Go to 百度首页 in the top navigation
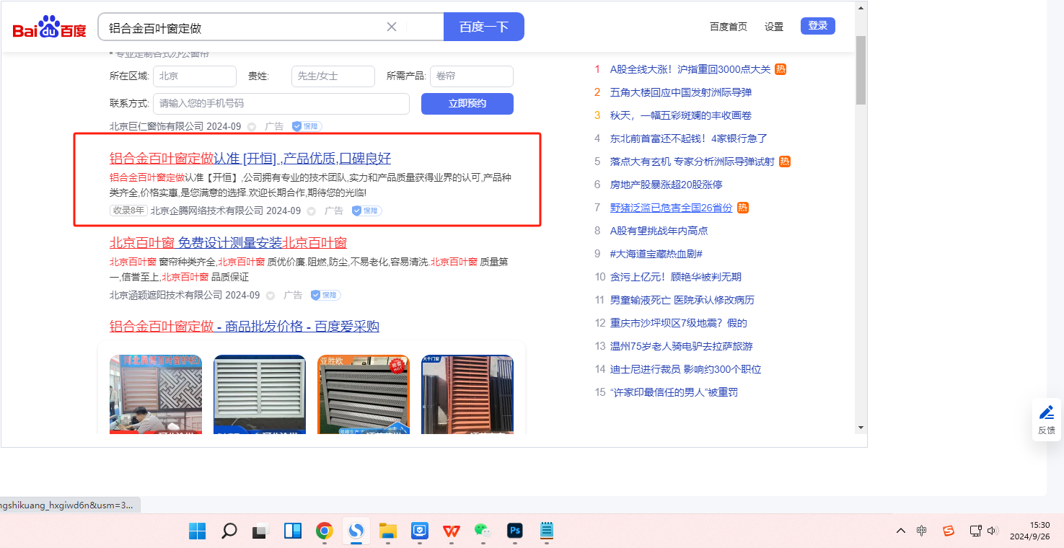1064x548 pixels. 728,27
